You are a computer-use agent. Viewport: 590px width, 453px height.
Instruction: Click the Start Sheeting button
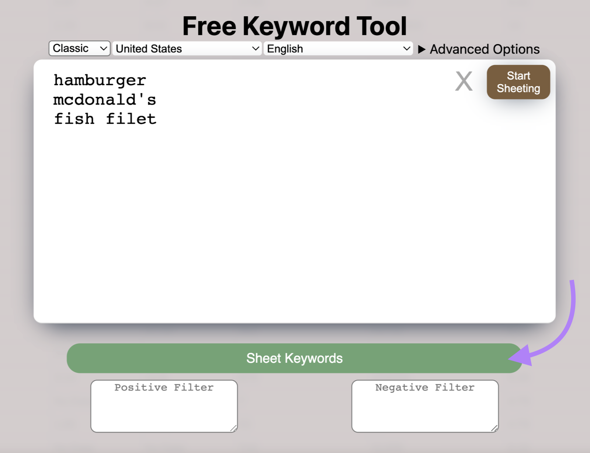[x=518, y=81]
